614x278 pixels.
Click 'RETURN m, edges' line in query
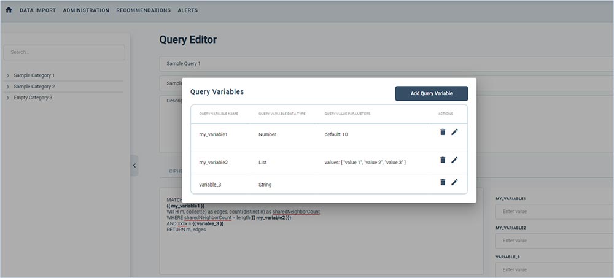tap(186, 230)
